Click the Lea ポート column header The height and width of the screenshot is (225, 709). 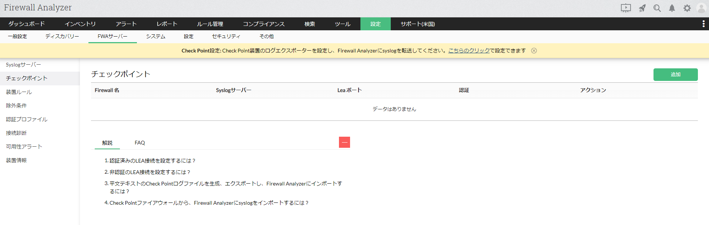[x=349, y=90]
